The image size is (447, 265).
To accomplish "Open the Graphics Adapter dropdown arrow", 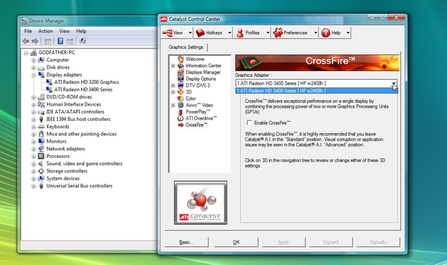I will (394, 84).
